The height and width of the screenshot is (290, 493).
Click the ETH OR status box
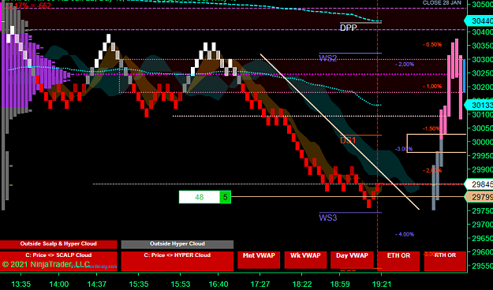398,261
